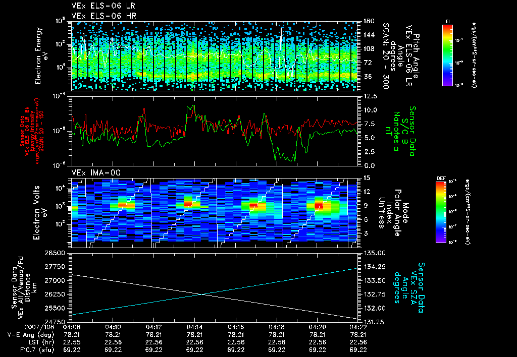This screenshot has height=357, width=517.
Task: Click the 'V-E Ang (deg)' row label
Action: click(x=31, y=335)
